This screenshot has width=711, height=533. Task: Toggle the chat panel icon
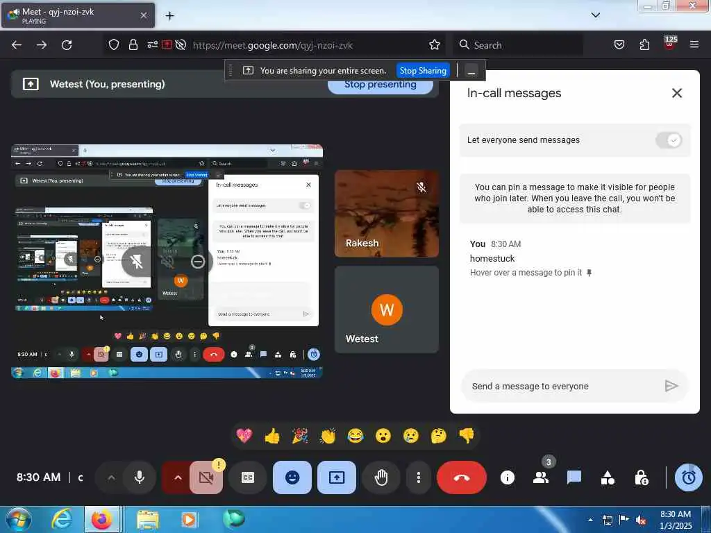coord(574,477)
